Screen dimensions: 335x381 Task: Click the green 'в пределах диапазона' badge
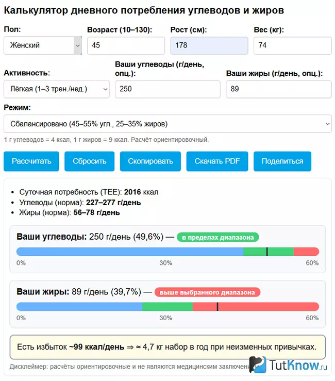tap(218, 237)
